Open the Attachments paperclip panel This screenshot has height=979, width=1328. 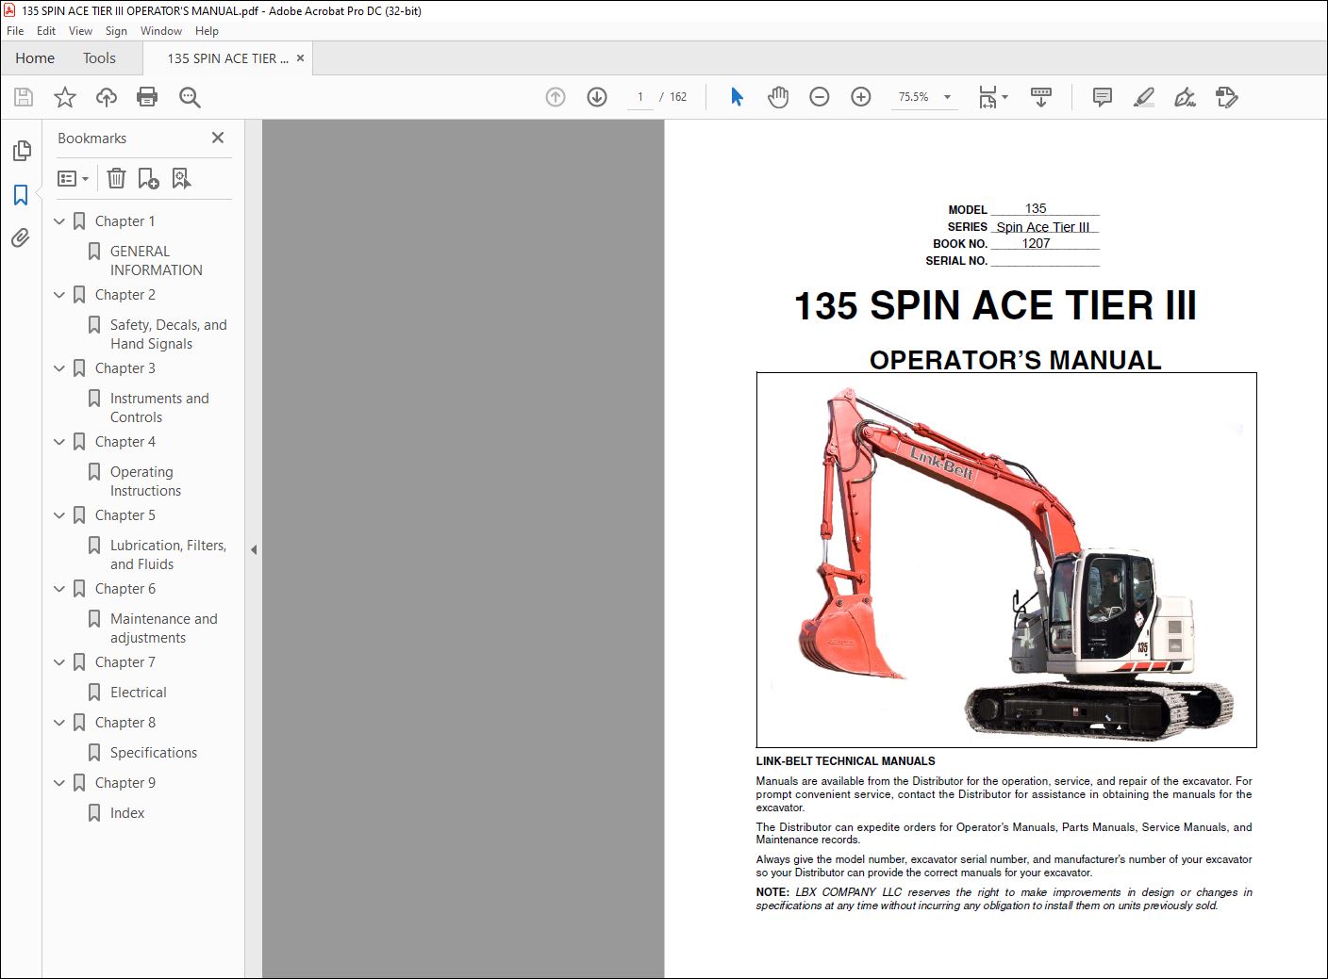[21, 238]
